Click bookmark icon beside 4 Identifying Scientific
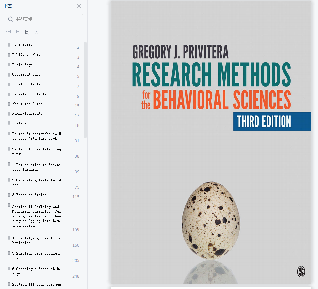The image size is (318, 289). 9,238
